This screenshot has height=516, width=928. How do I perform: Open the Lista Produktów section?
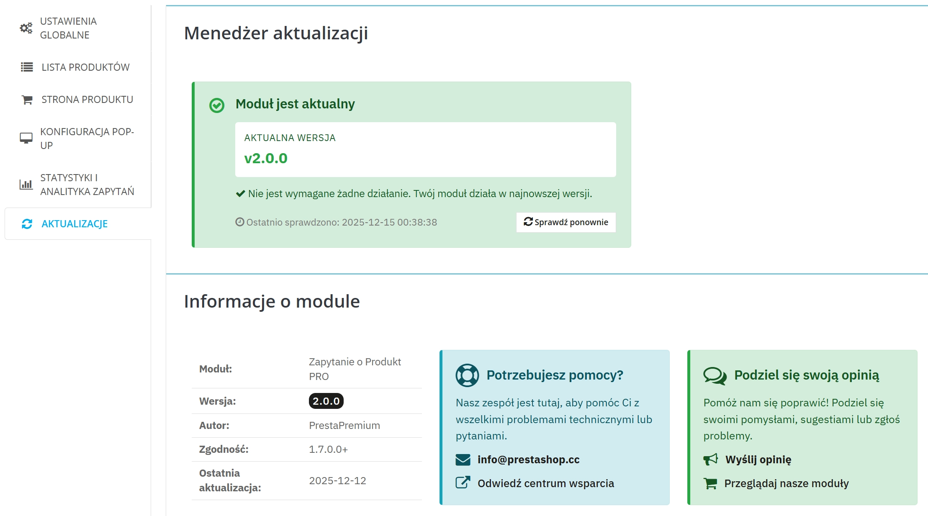pyautogui.click(x=85, y=67)
